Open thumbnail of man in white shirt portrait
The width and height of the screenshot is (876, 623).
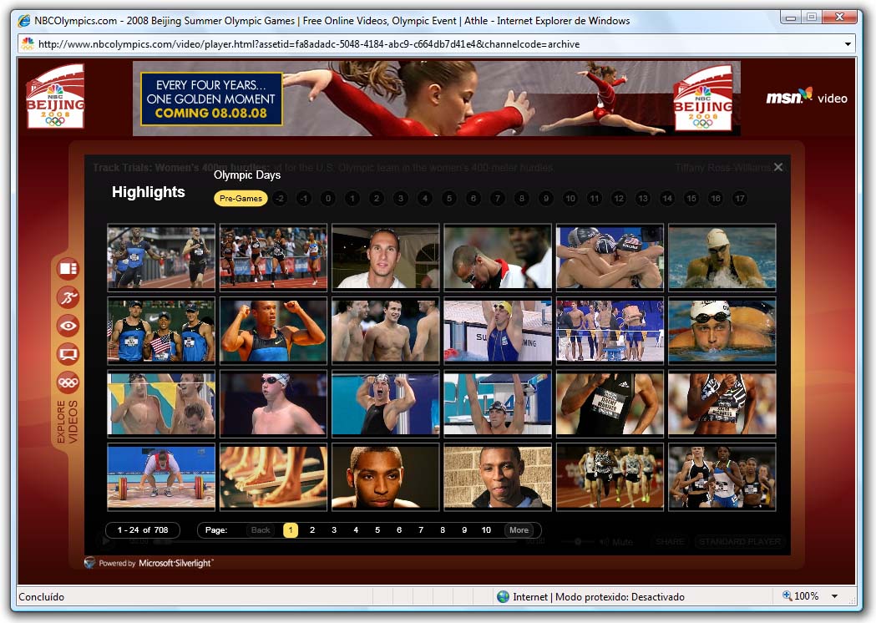coord(386,257)
